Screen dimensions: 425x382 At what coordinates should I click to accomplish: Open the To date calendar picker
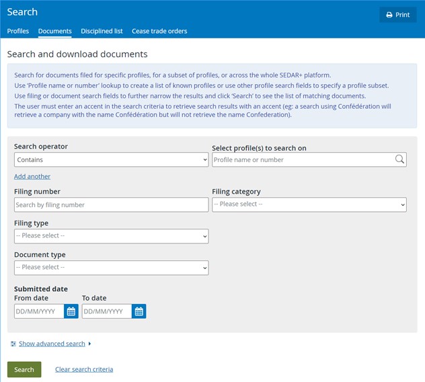139,311
